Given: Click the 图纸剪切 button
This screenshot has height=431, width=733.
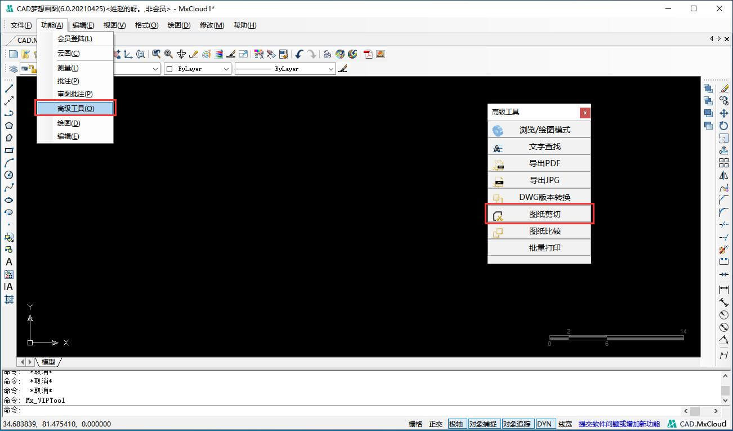Looking at the screenshot, I should tap(539, 214).
